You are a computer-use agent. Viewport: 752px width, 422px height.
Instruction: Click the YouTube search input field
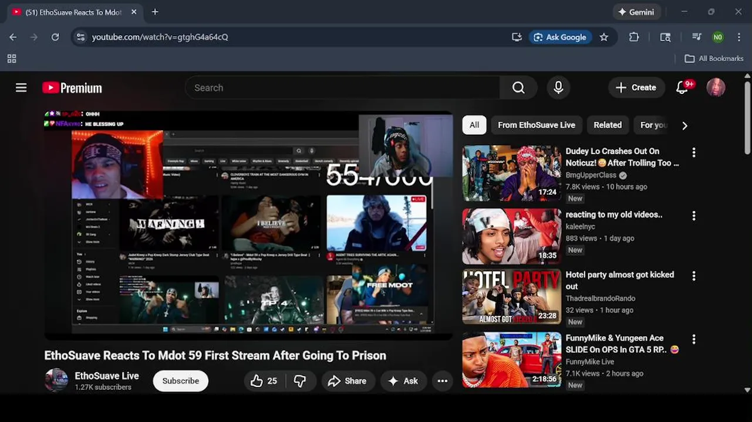click(342, 88)
